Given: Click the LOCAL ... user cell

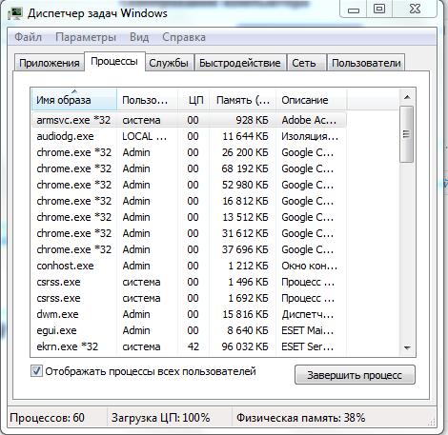Looking at the screenshot, I should 144,136.
